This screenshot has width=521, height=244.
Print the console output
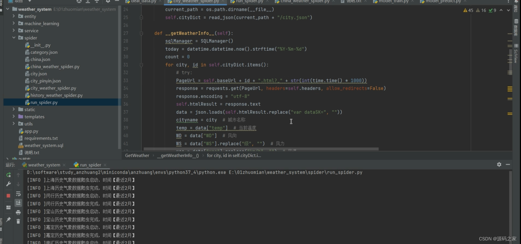(x=18, y=212)
